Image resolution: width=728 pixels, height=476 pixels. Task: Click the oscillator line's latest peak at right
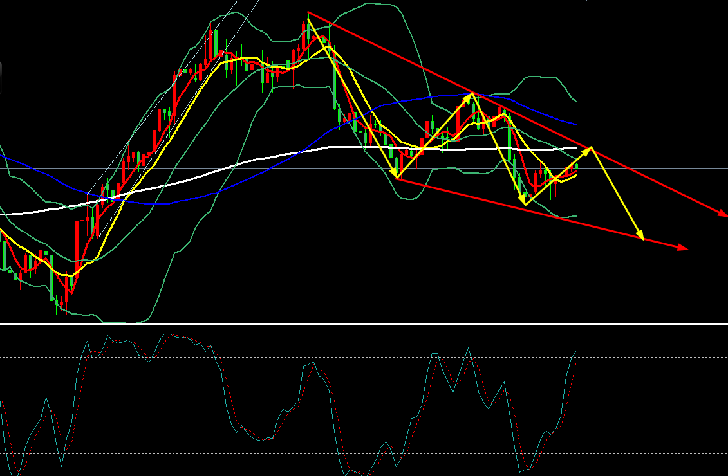click(x=574, y=352)
